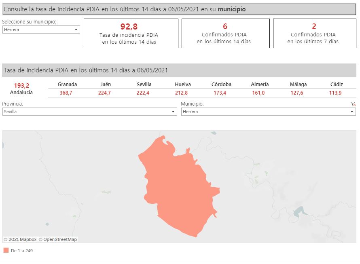Click the 'De 1 a 249' legend color swatch

click(x=6, y=251)
